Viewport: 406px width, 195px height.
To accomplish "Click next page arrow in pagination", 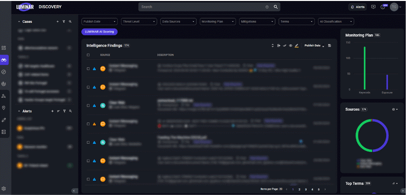I will pyautogui.click(x=325, y=190).
